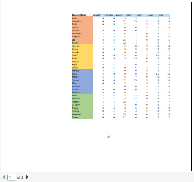Click the name 'Stephen'
The image size is (194, 182).
click(76, 90)
